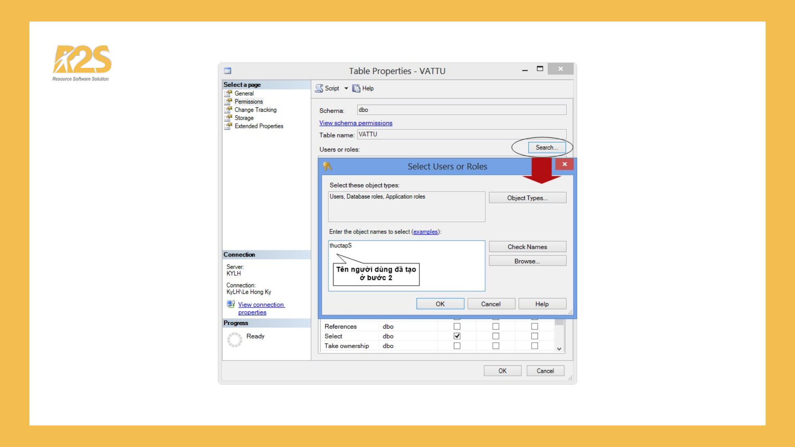The width and height of the screenshot is (795, 447).
Task: Select the General page icon
Action: point(229,94)
